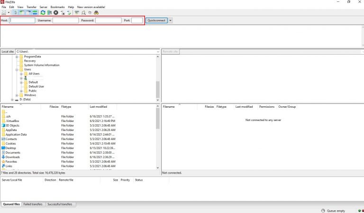The height and width of the screenshot is (213, 364).
Task: Focus the Password input field
Action: click(x=109, y=20)
